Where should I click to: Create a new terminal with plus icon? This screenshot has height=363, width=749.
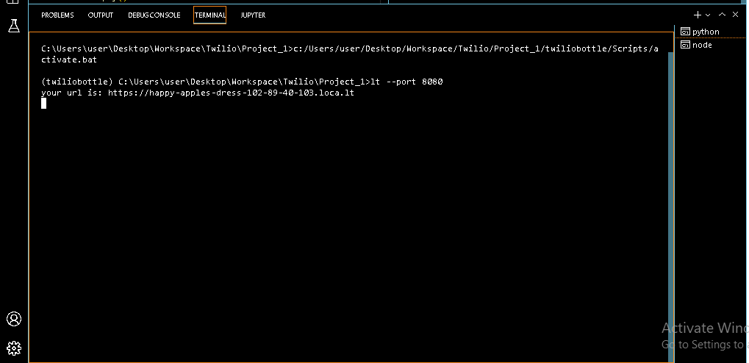(x=698, y=15)
